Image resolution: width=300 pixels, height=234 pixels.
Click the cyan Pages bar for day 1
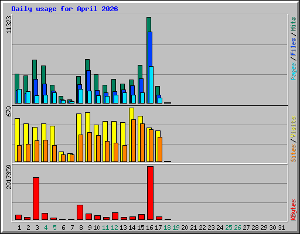click(19, 96)
